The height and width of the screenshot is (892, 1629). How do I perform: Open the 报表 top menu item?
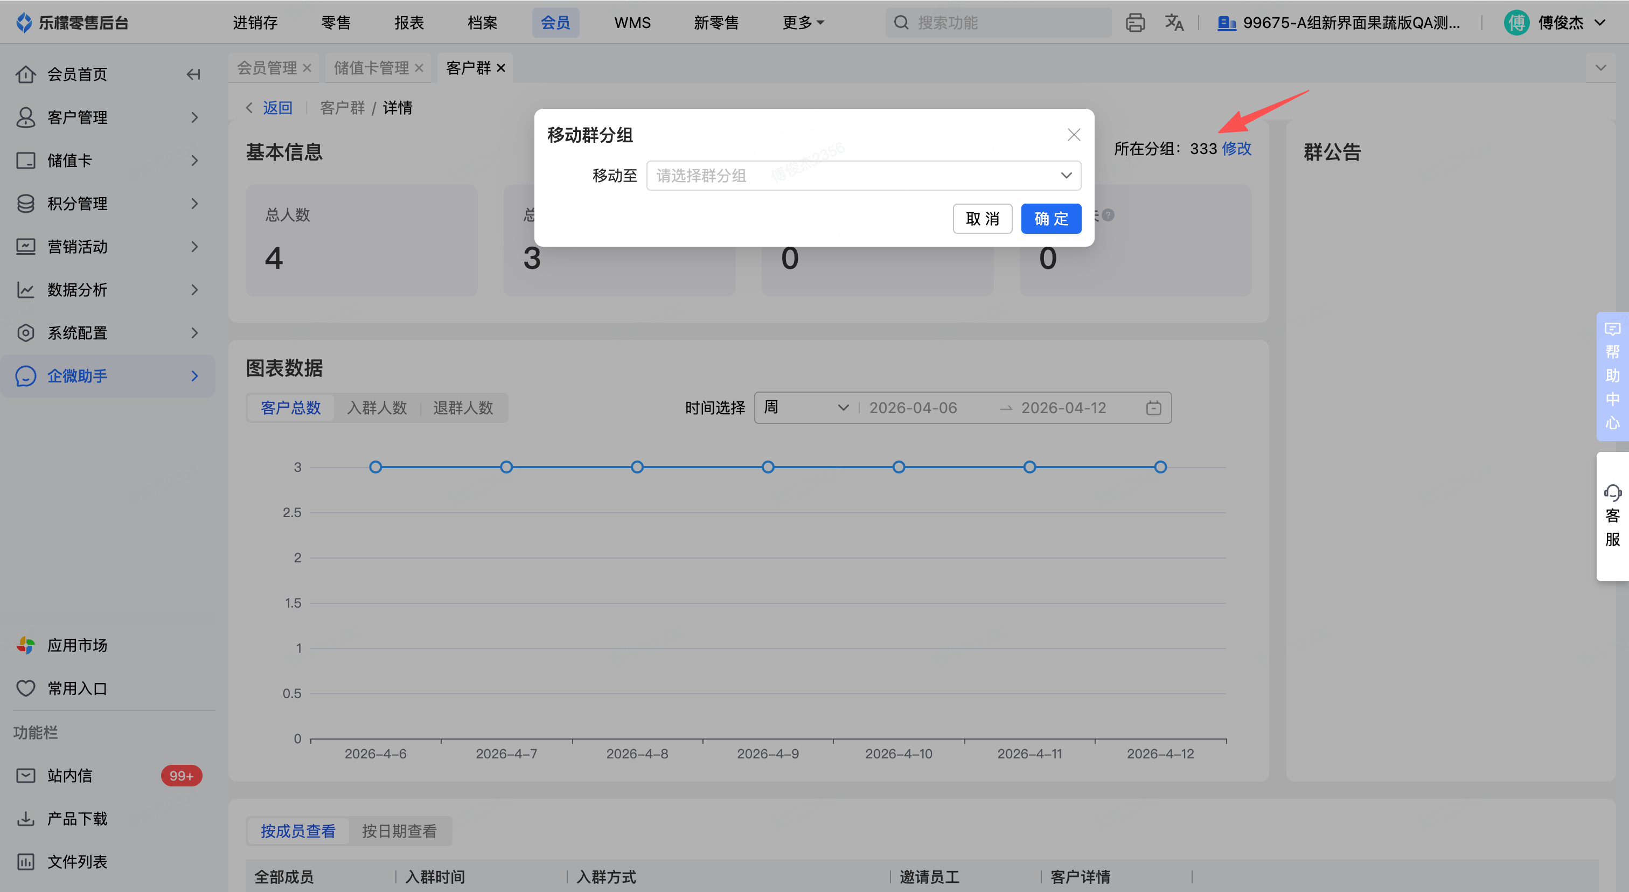tap(409, 23)
